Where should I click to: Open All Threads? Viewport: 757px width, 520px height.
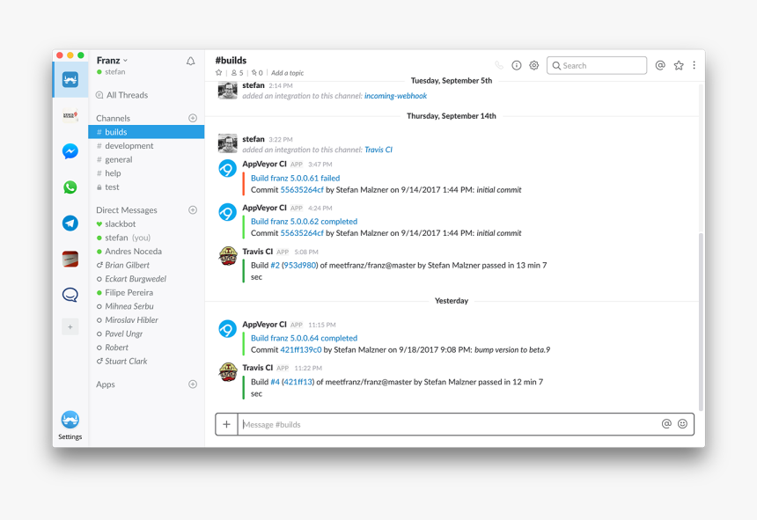[122, 95]
